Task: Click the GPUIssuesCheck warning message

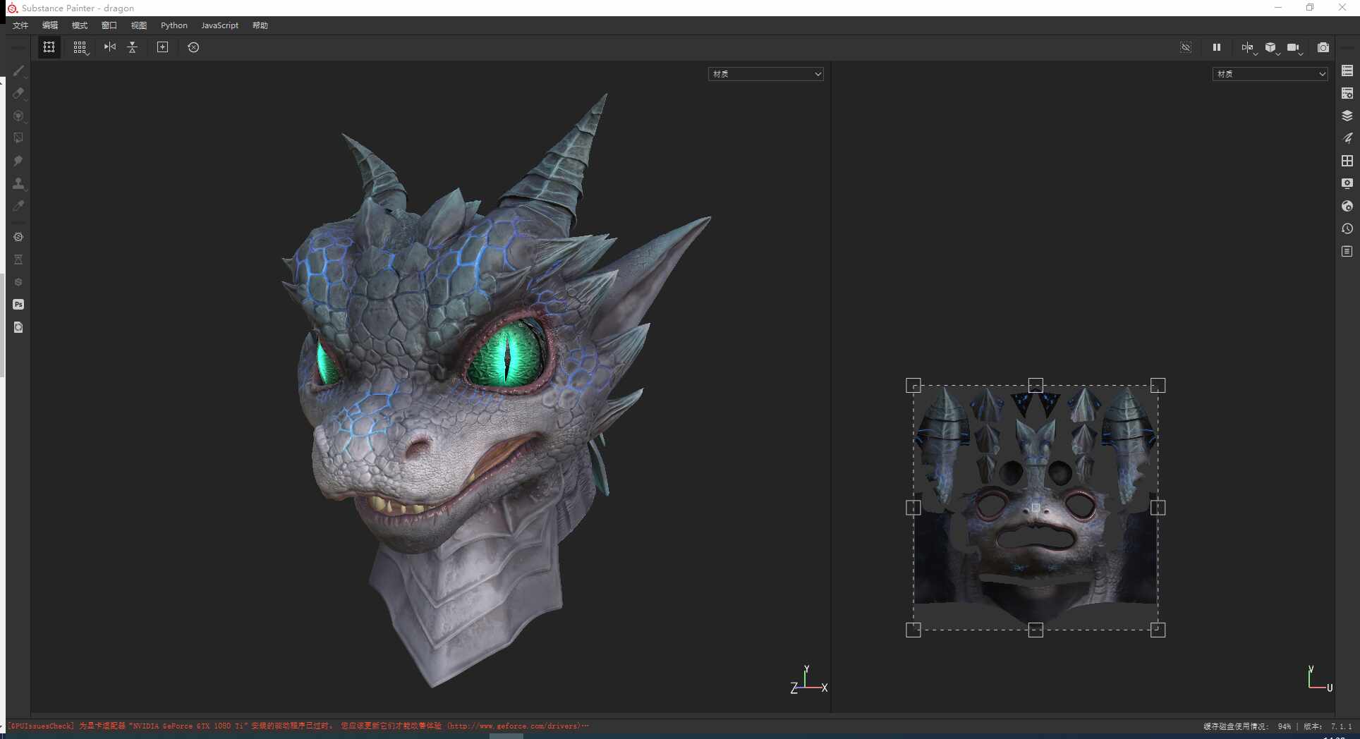Action: 298,726
